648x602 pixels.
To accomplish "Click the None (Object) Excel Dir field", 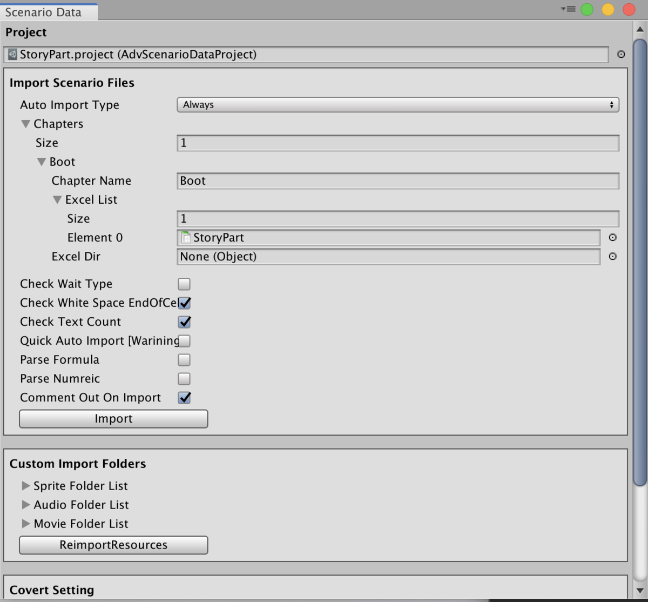I will pos(388,256).
